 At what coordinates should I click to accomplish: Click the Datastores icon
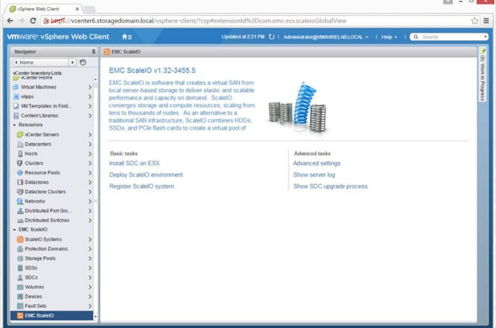(x=20, y=182)
